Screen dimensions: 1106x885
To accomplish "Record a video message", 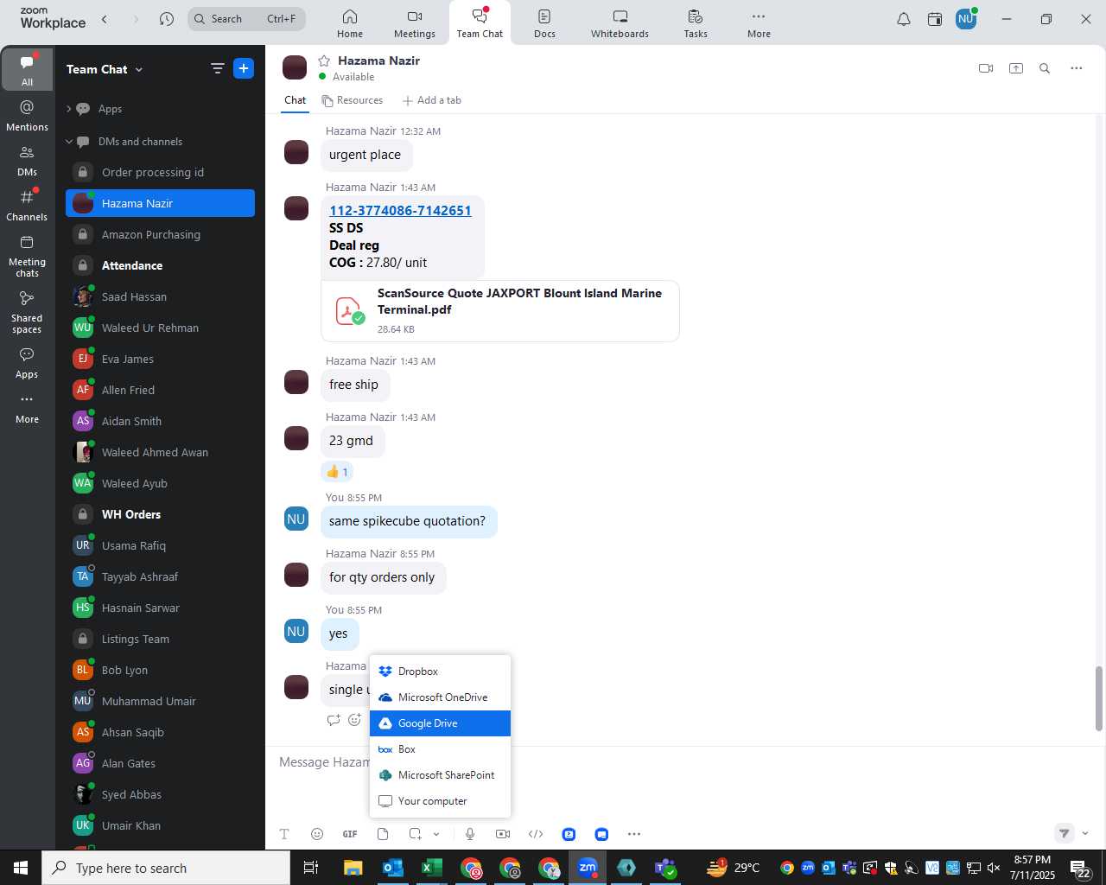I will click(503, 834).
